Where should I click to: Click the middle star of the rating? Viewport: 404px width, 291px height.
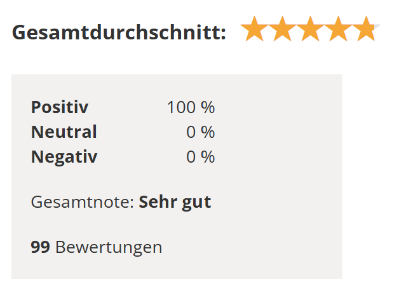coord(309,30)
